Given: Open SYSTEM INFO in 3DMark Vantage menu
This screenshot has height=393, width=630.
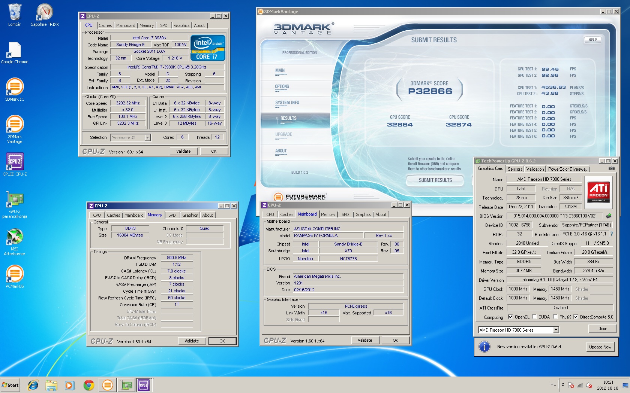Looking at the screenshot, I should [x=287, y=103].
